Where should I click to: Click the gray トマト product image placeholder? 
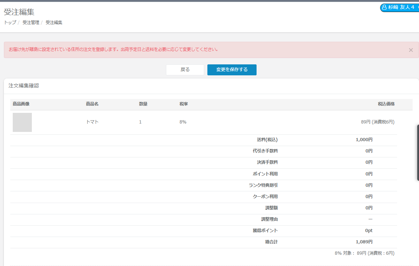tap(22, 122)
